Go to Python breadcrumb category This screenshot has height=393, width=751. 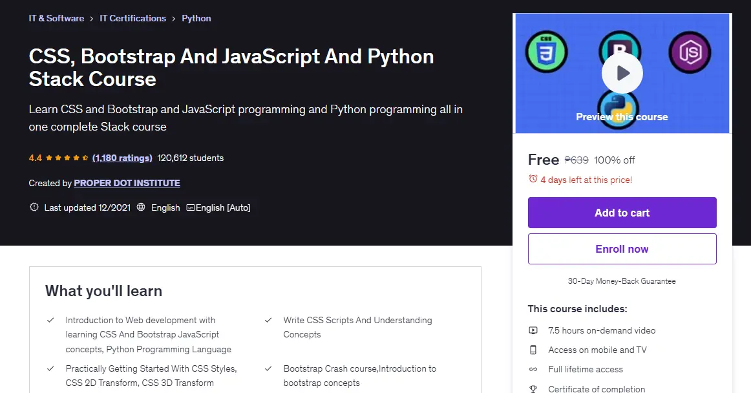pyautogui.click(x=196, y=18)
